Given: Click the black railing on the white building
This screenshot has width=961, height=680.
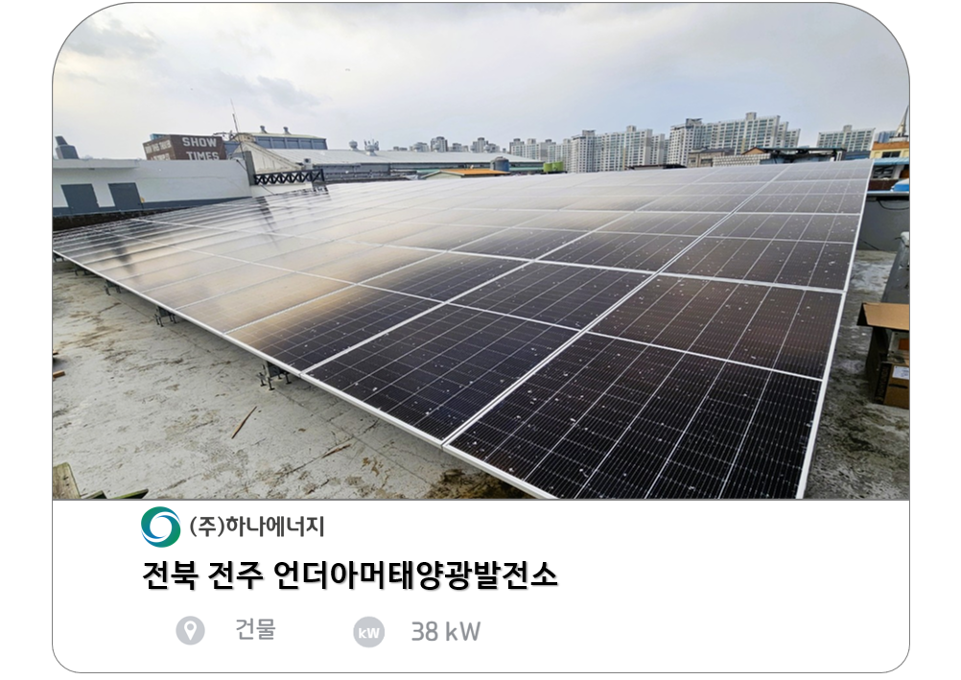Looking at the screenshot, I should 289,177.
